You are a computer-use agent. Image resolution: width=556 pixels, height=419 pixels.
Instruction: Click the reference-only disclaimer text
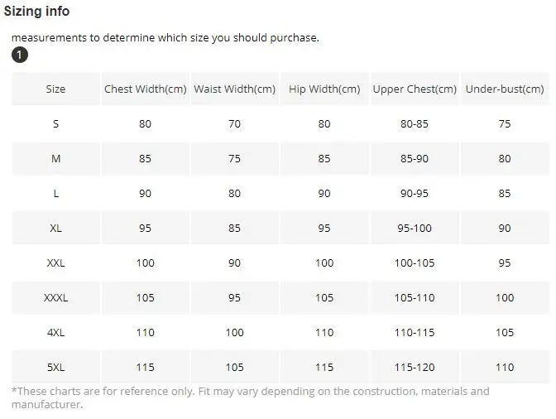251,397
